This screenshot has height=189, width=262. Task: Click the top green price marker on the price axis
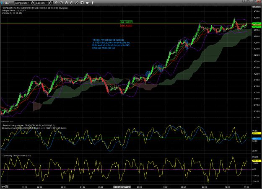click(x=256, y=23)
